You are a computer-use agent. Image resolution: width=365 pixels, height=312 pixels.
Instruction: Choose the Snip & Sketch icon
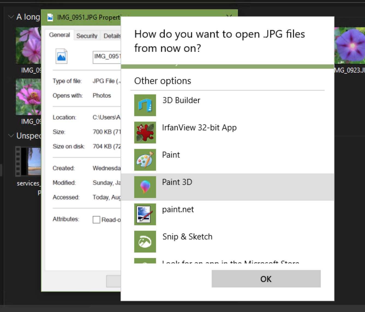click(145, 241)
